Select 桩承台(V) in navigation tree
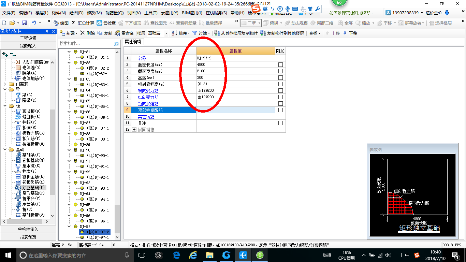This screenshot has height=262, width=466. tap(28, 199)
